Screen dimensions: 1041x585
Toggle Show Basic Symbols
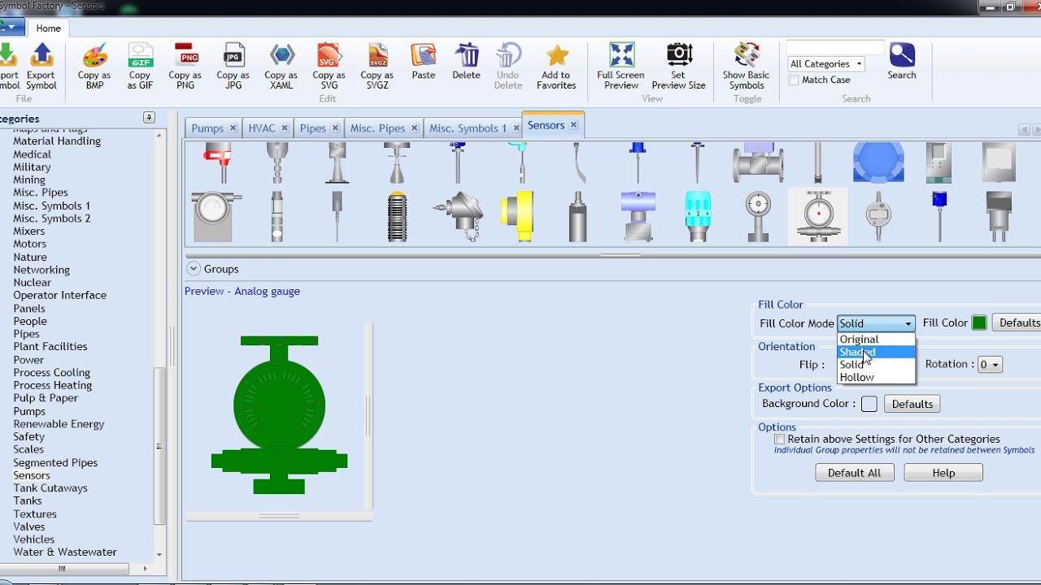[747, 67]
